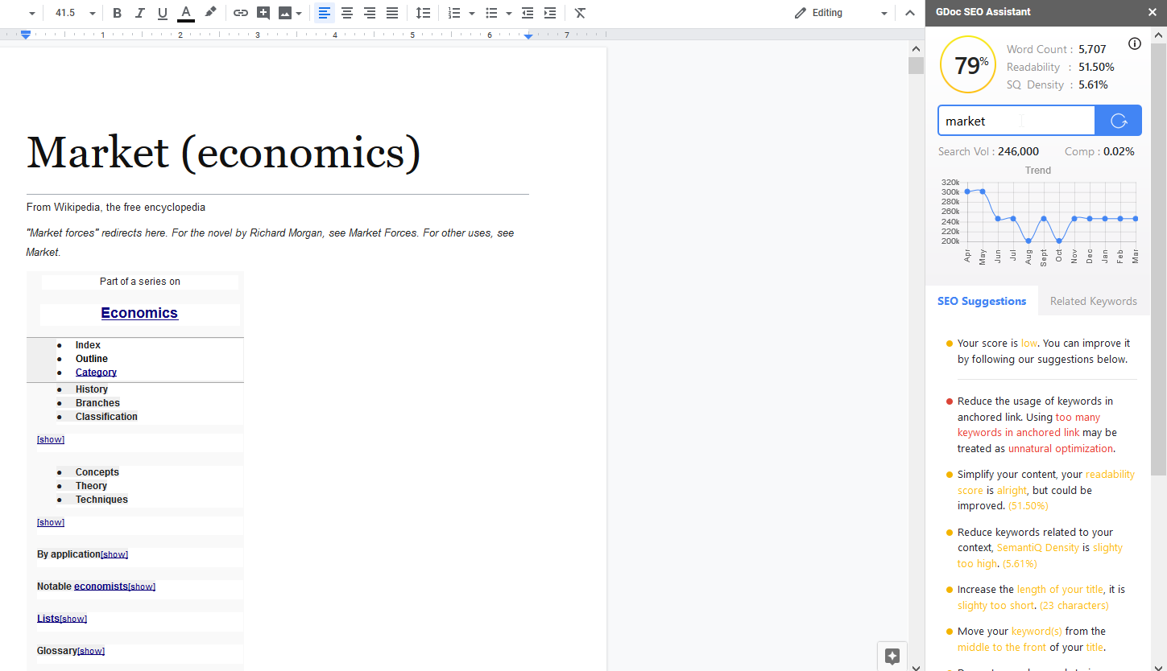Align text left
The height and width of the screenshot is (671, 1167).
click(325, 13)
